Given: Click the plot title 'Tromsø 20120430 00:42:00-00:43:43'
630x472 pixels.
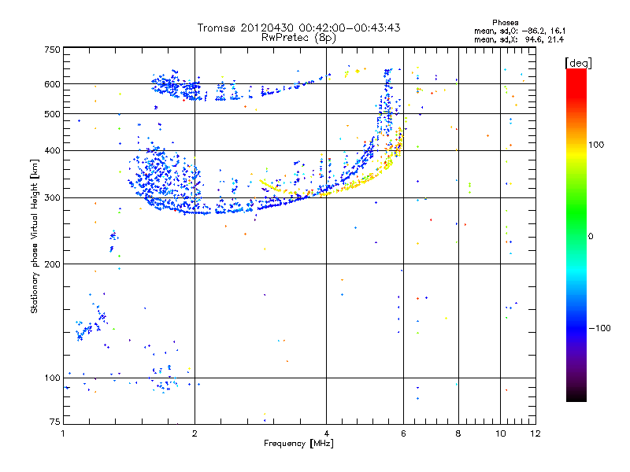Looking at the screenshot, I should pyautogui.click(x=298, y=28).
